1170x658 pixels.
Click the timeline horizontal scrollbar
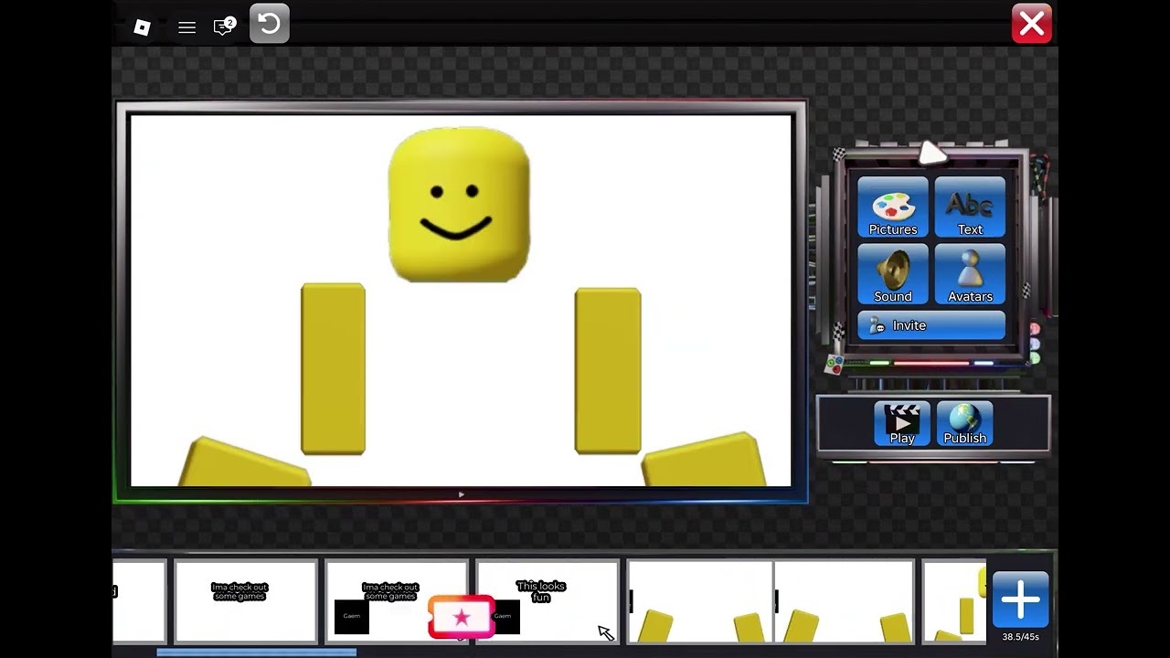(x=257, y=653)
